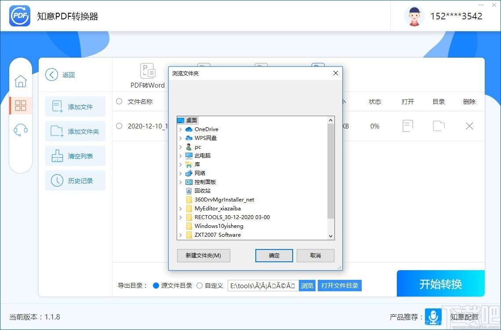The width and height of the screenshot is (501, 330).
Task: Click the PDF converter app logo
Action: click(20, 16)
